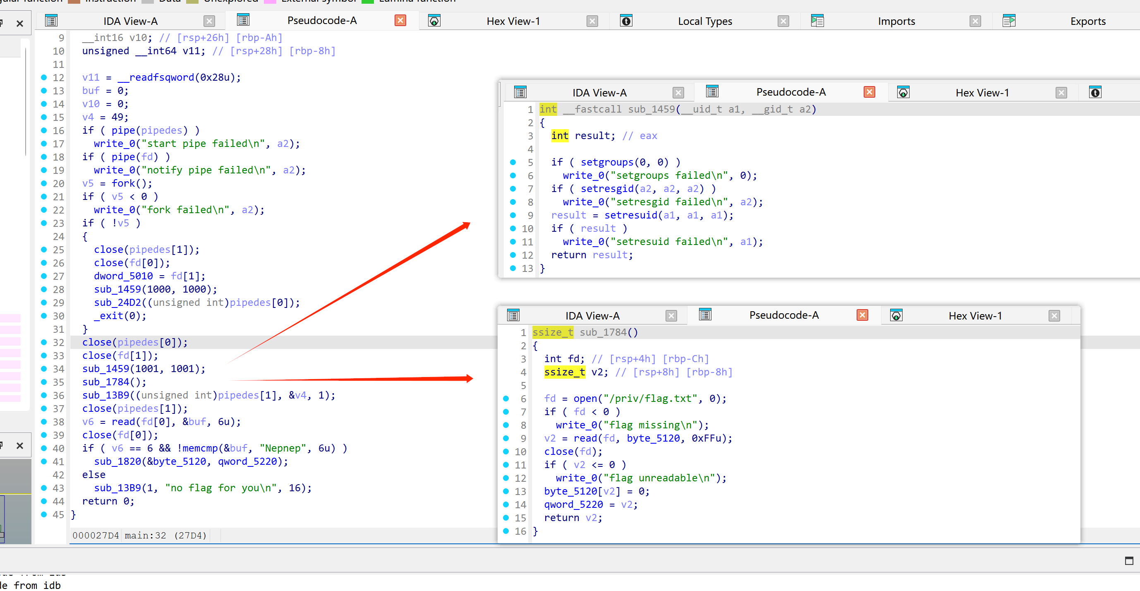Screen dimensions: 1140x591
Task: Select Hex View-1 tab in the sub_1784 window
Action: [x=975, y=316]
